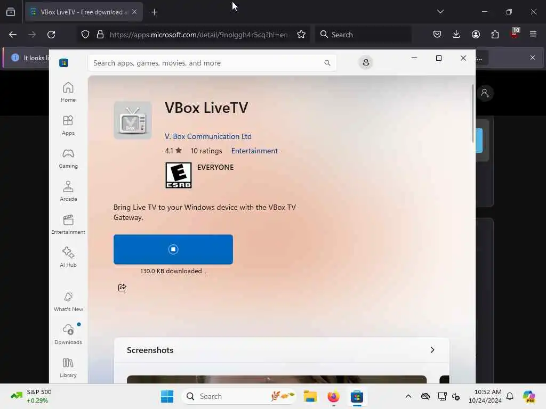546x409 pixels.
Task: Show What's New in the sidebar
Action: (x=68, y=301)
